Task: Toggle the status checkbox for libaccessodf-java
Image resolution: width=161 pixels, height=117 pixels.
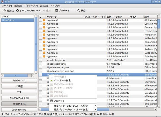Action: (40, 64)
